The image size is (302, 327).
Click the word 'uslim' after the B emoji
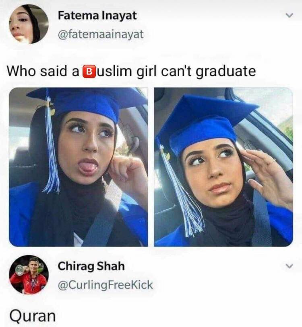(x=115, y=72)
